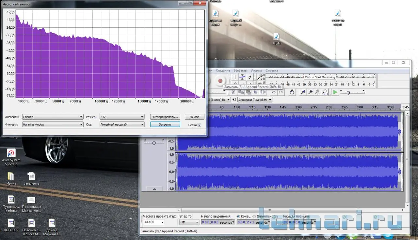This screenshot has width=418, height=240.
Task: Expand the Размер dropdown set to 512
Action: 122,117
